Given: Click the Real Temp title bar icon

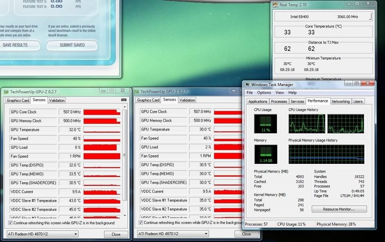Looking at the screenshot, I should (275, 5).
